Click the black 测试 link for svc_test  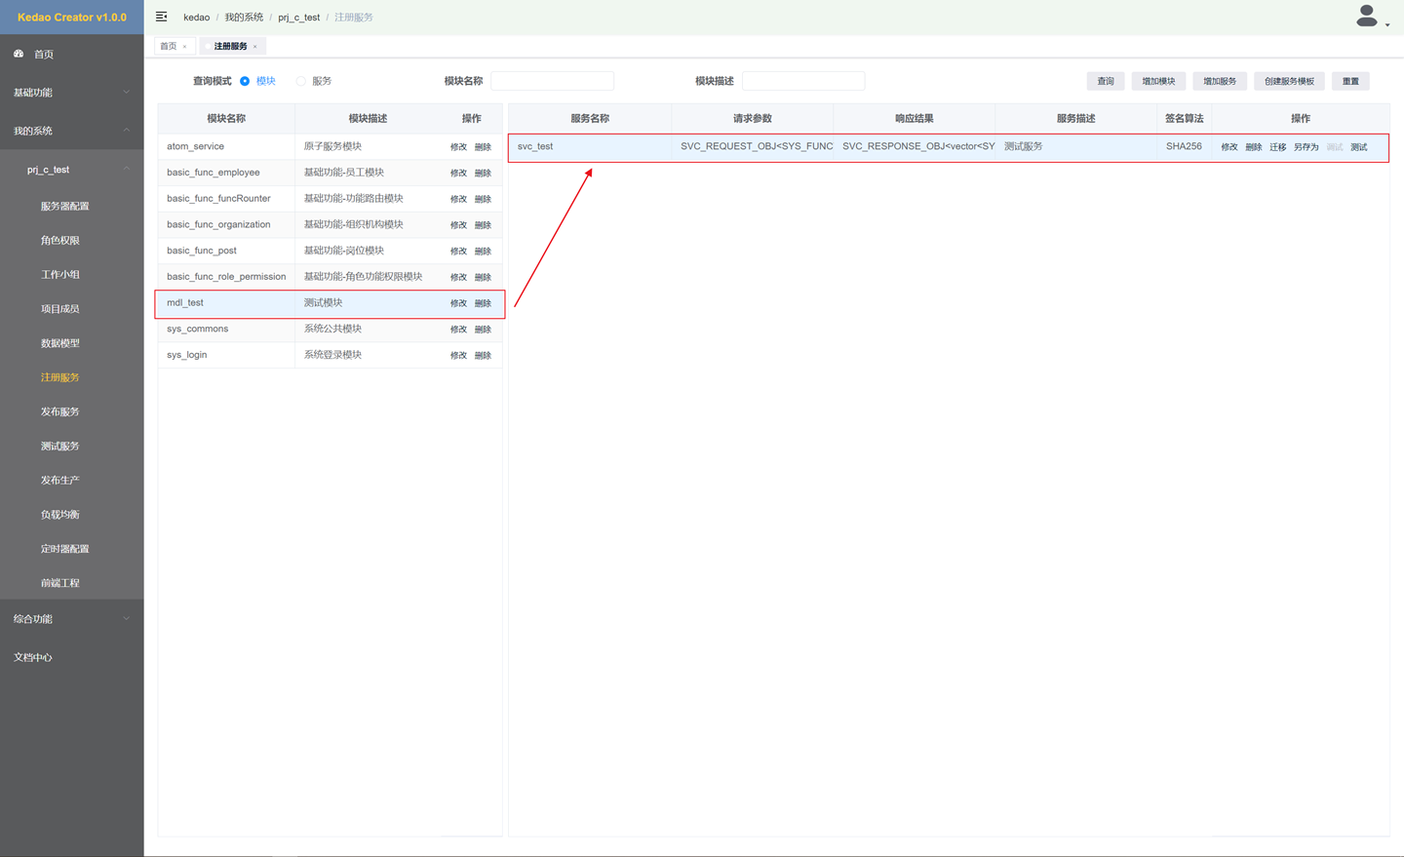1359,147
